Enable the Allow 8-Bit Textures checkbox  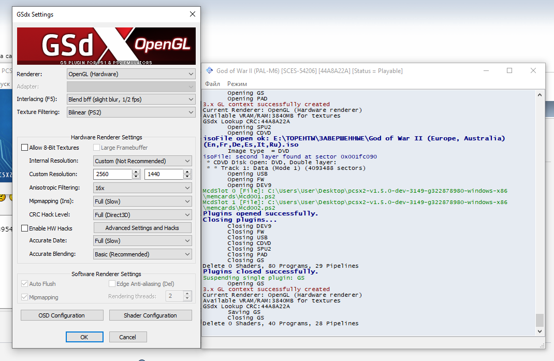pos(25,148)
